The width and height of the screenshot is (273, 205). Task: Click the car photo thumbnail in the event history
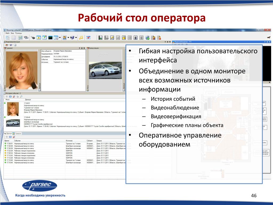point(13,123)
